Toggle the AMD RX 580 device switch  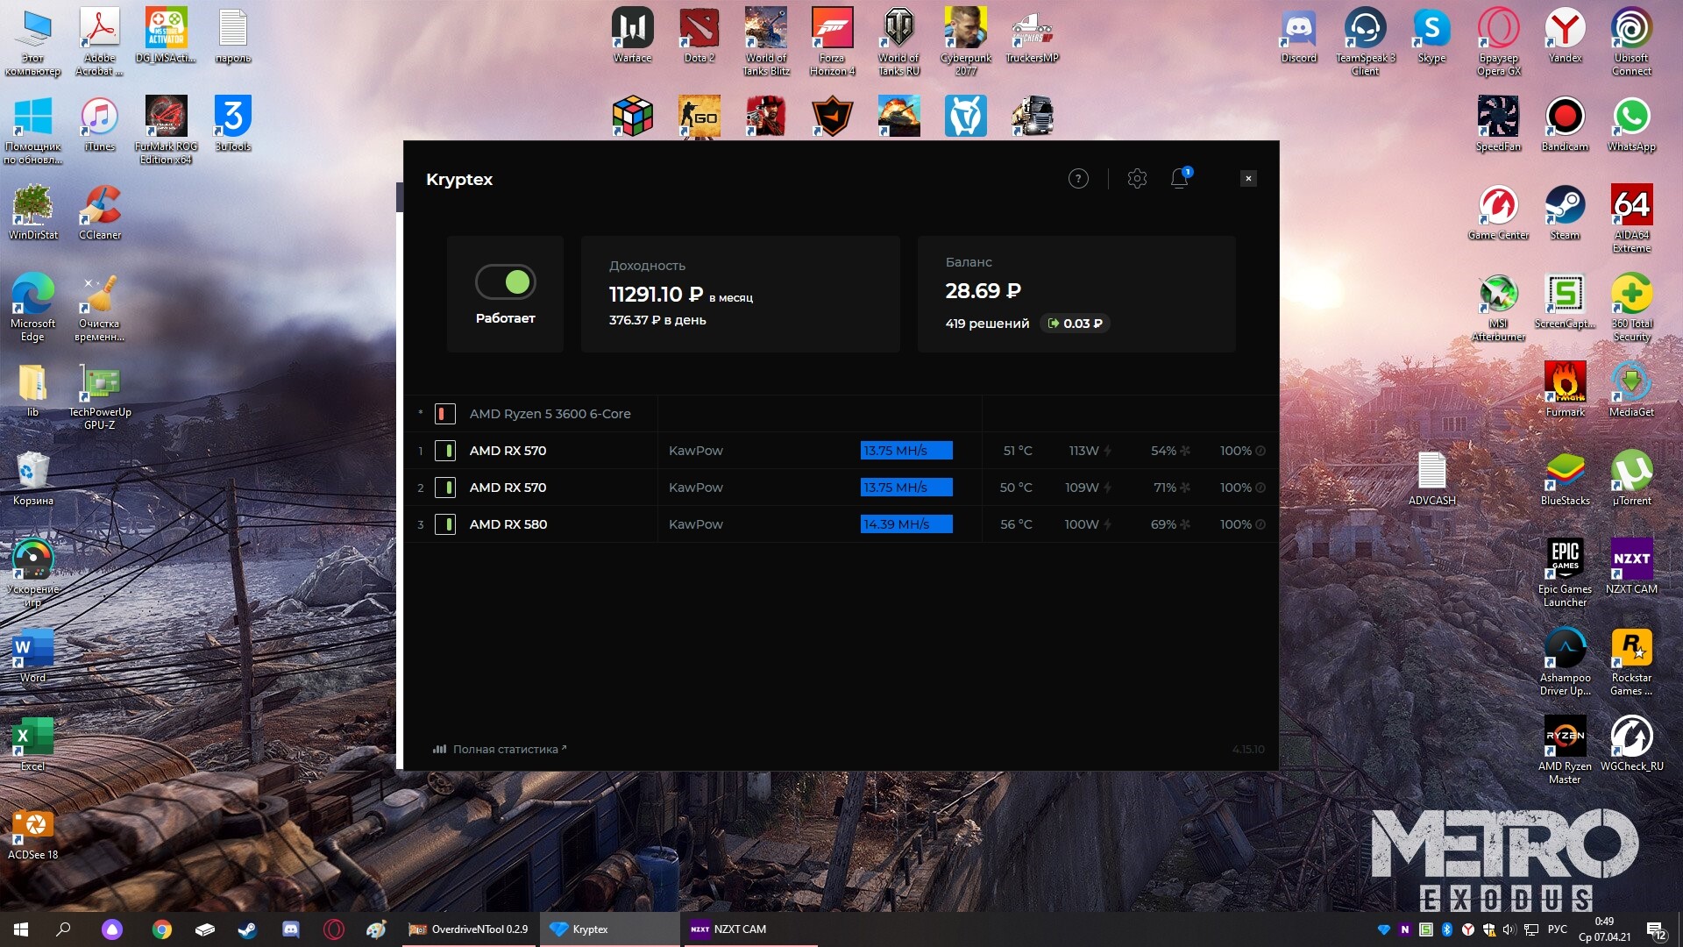pos(445,524)
